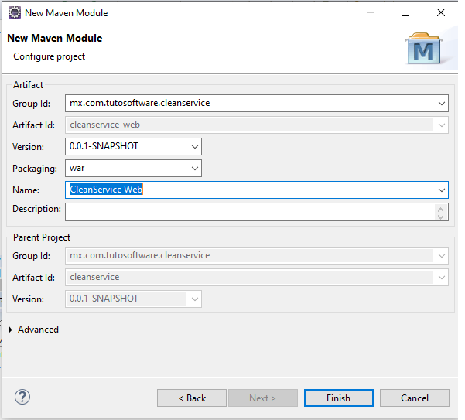Maximize the New Maven Module dialog
Image resolution: width=465 pixels, height=420 pixels.
tap(405, 12)
